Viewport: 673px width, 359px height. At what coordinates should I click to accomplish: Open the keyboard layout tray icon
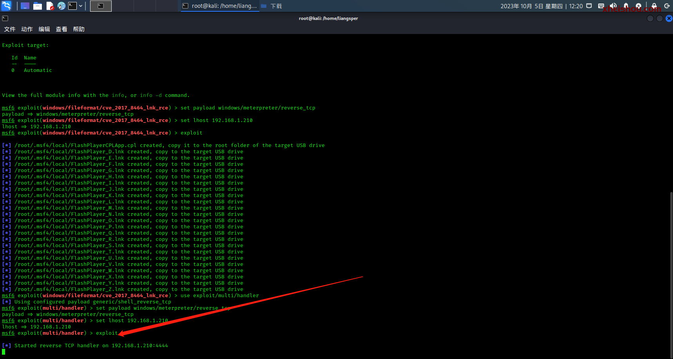601,6
